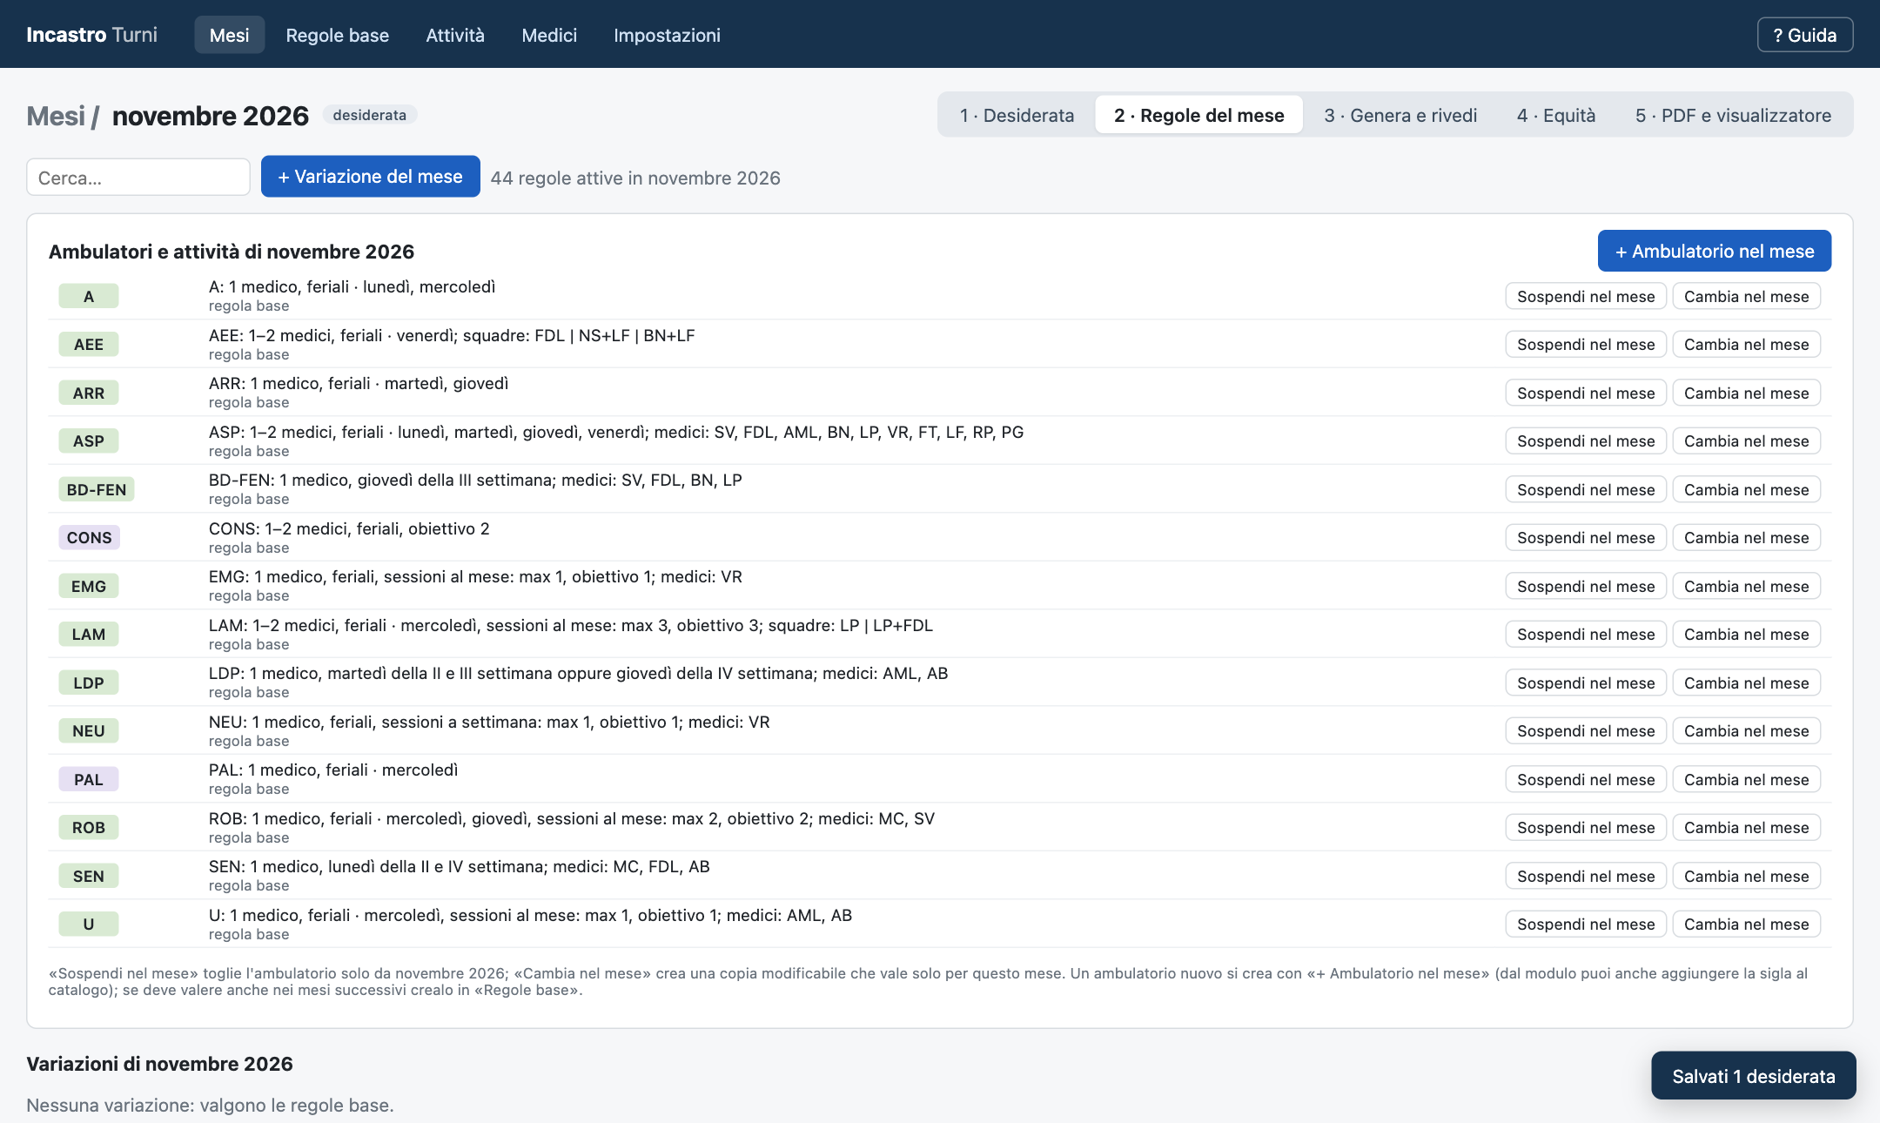Viewport: 1880px width, 1123px height.
Task: Open Impostazioni in top navigation
Action: (x=667, y=35)
